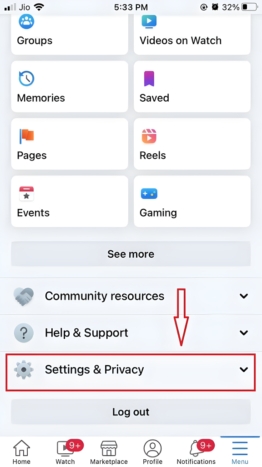Switch to the Watch tab
262x467 pixels.
65,452
